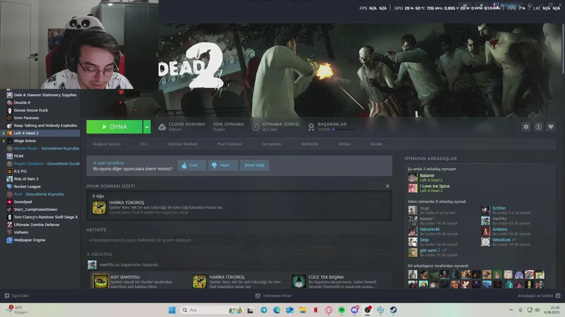
Task: Open game settings gear icon
Action: 526,127
